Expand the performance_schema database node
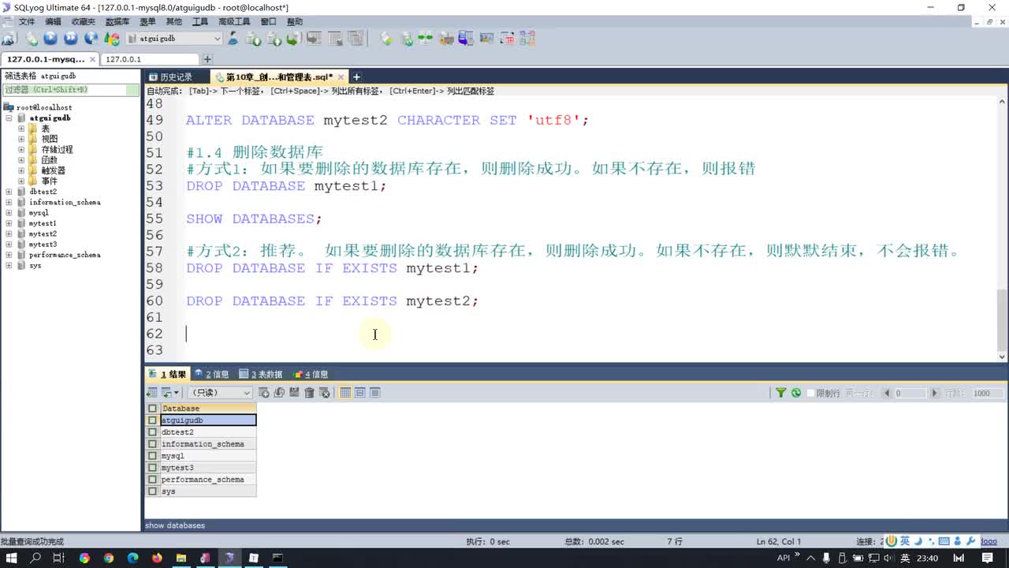 pos(9,255)
